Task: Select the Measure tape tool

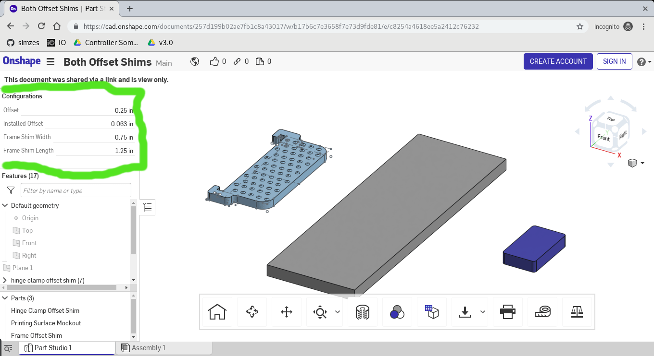Action: point(542,312)
